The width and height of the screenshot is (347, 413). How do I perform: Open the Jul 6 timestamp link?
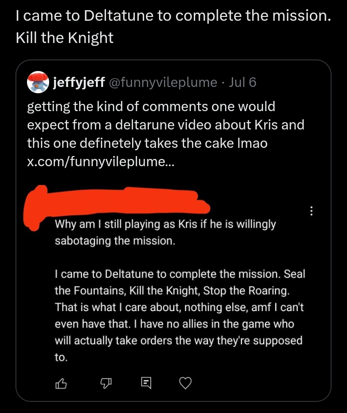tap(242, 83)
